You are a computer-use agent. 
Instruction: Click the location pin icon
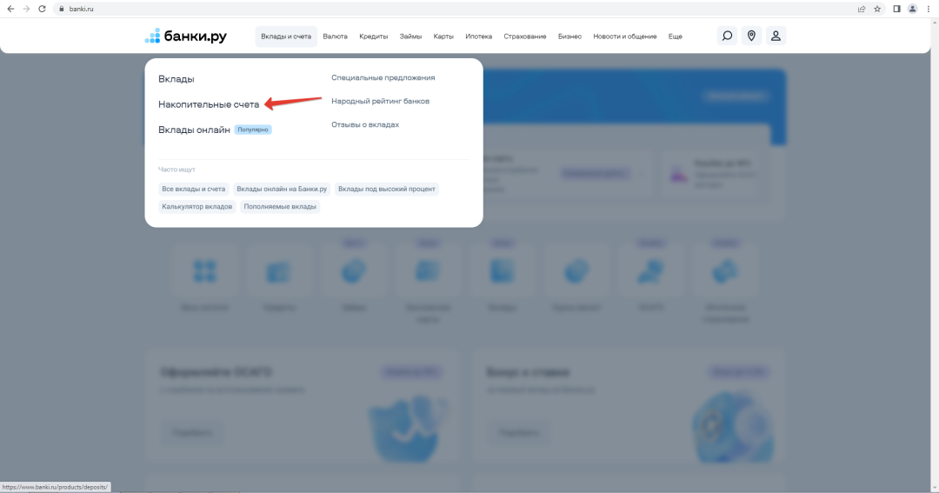751,36
